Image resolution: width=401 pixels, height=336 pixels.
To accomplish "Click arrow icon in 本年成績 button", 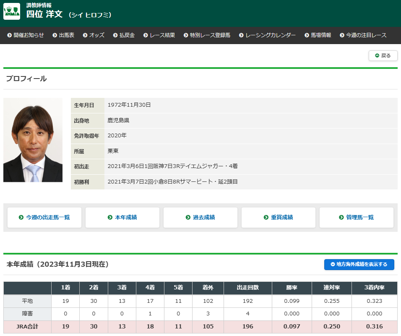I will coord(110,218).
